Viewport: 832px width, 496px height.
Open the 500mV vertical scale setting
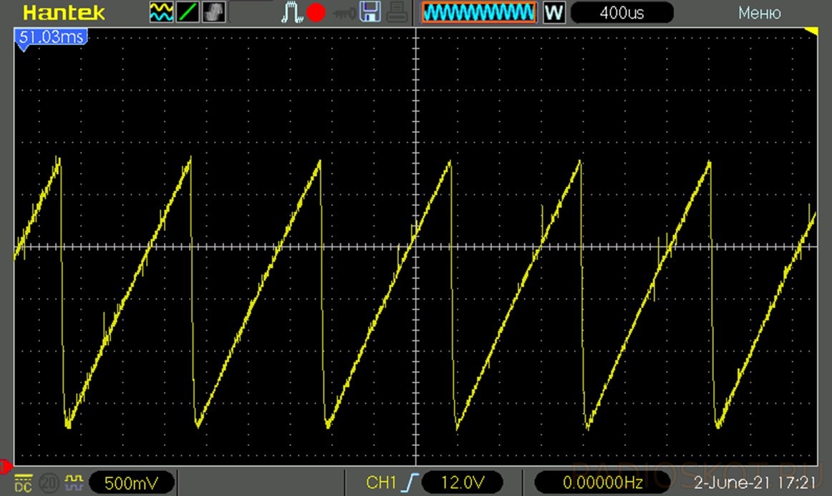click(x=132, y=482)
